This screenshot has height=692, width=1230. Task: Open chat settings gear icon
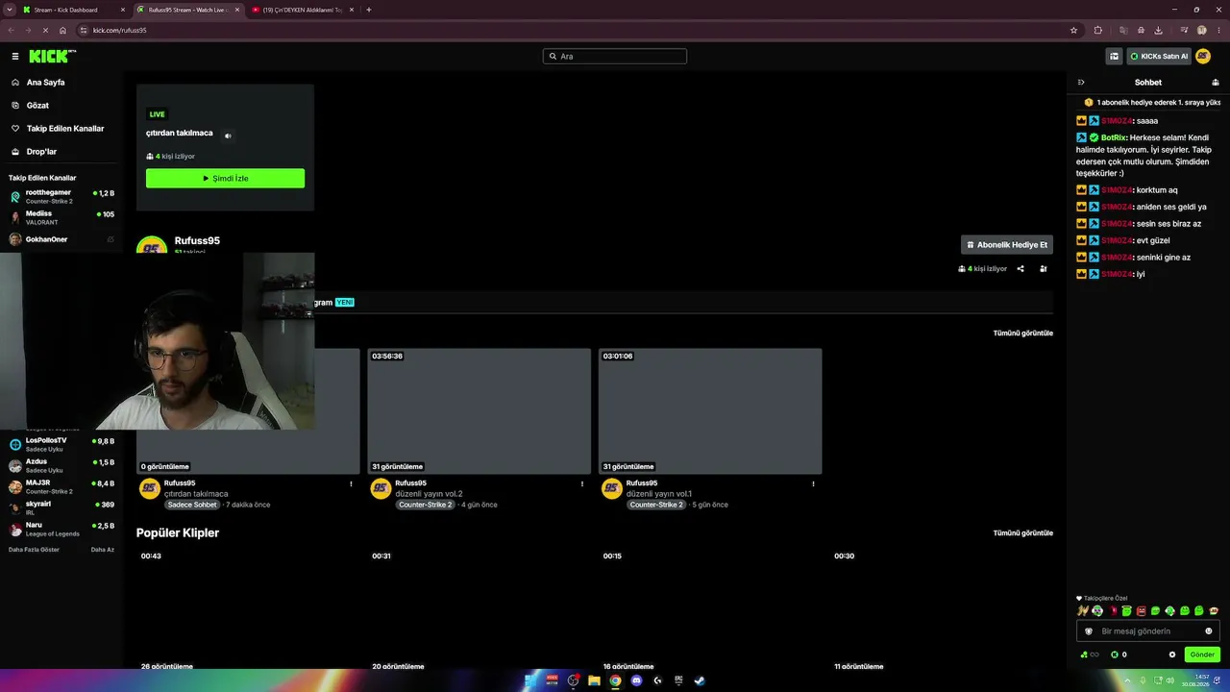[1172, 655]
